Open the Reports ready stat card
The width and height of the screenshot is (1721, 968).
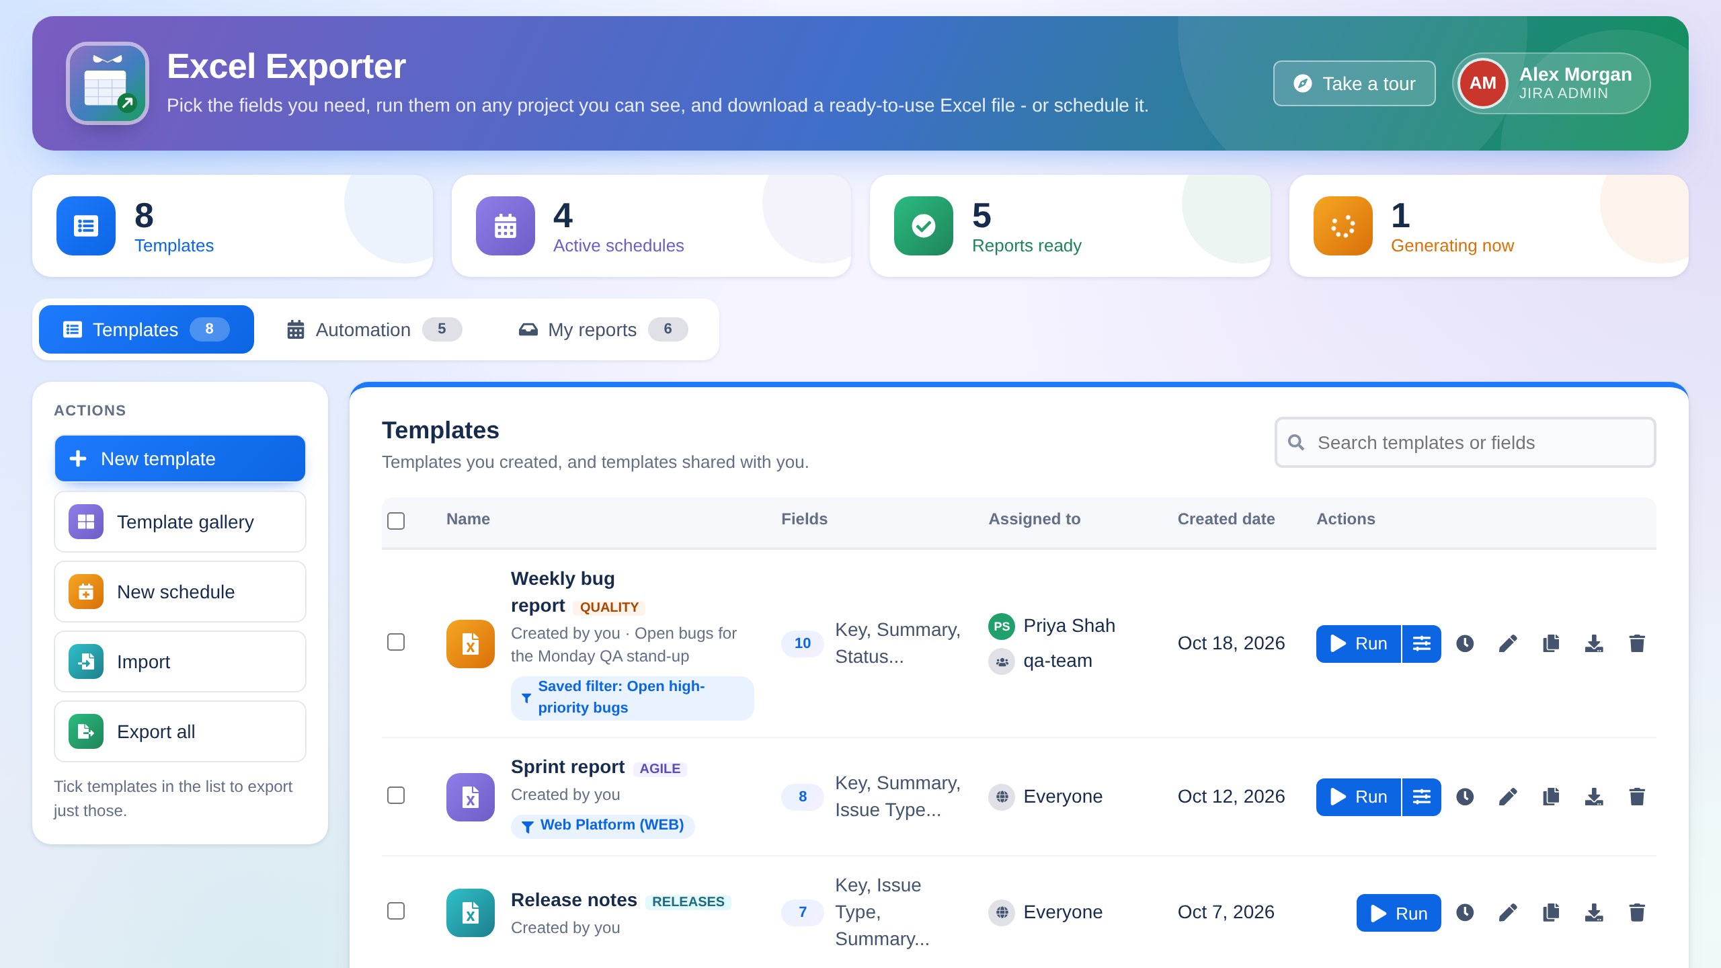point(1070,226)
